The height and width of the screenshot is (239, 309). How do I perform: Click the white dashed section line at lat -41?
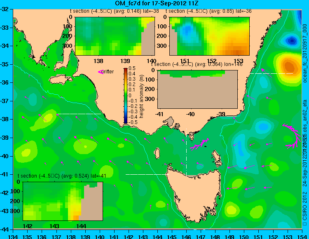click(x=147, y=174)
